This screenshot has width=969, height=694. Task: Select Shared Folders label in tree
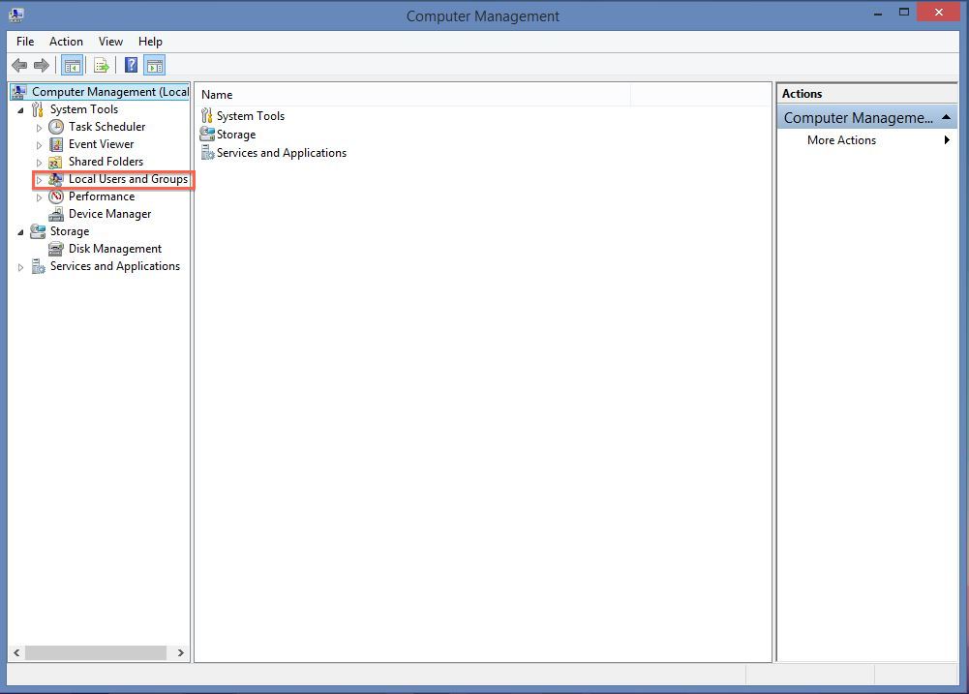[106, 162]
